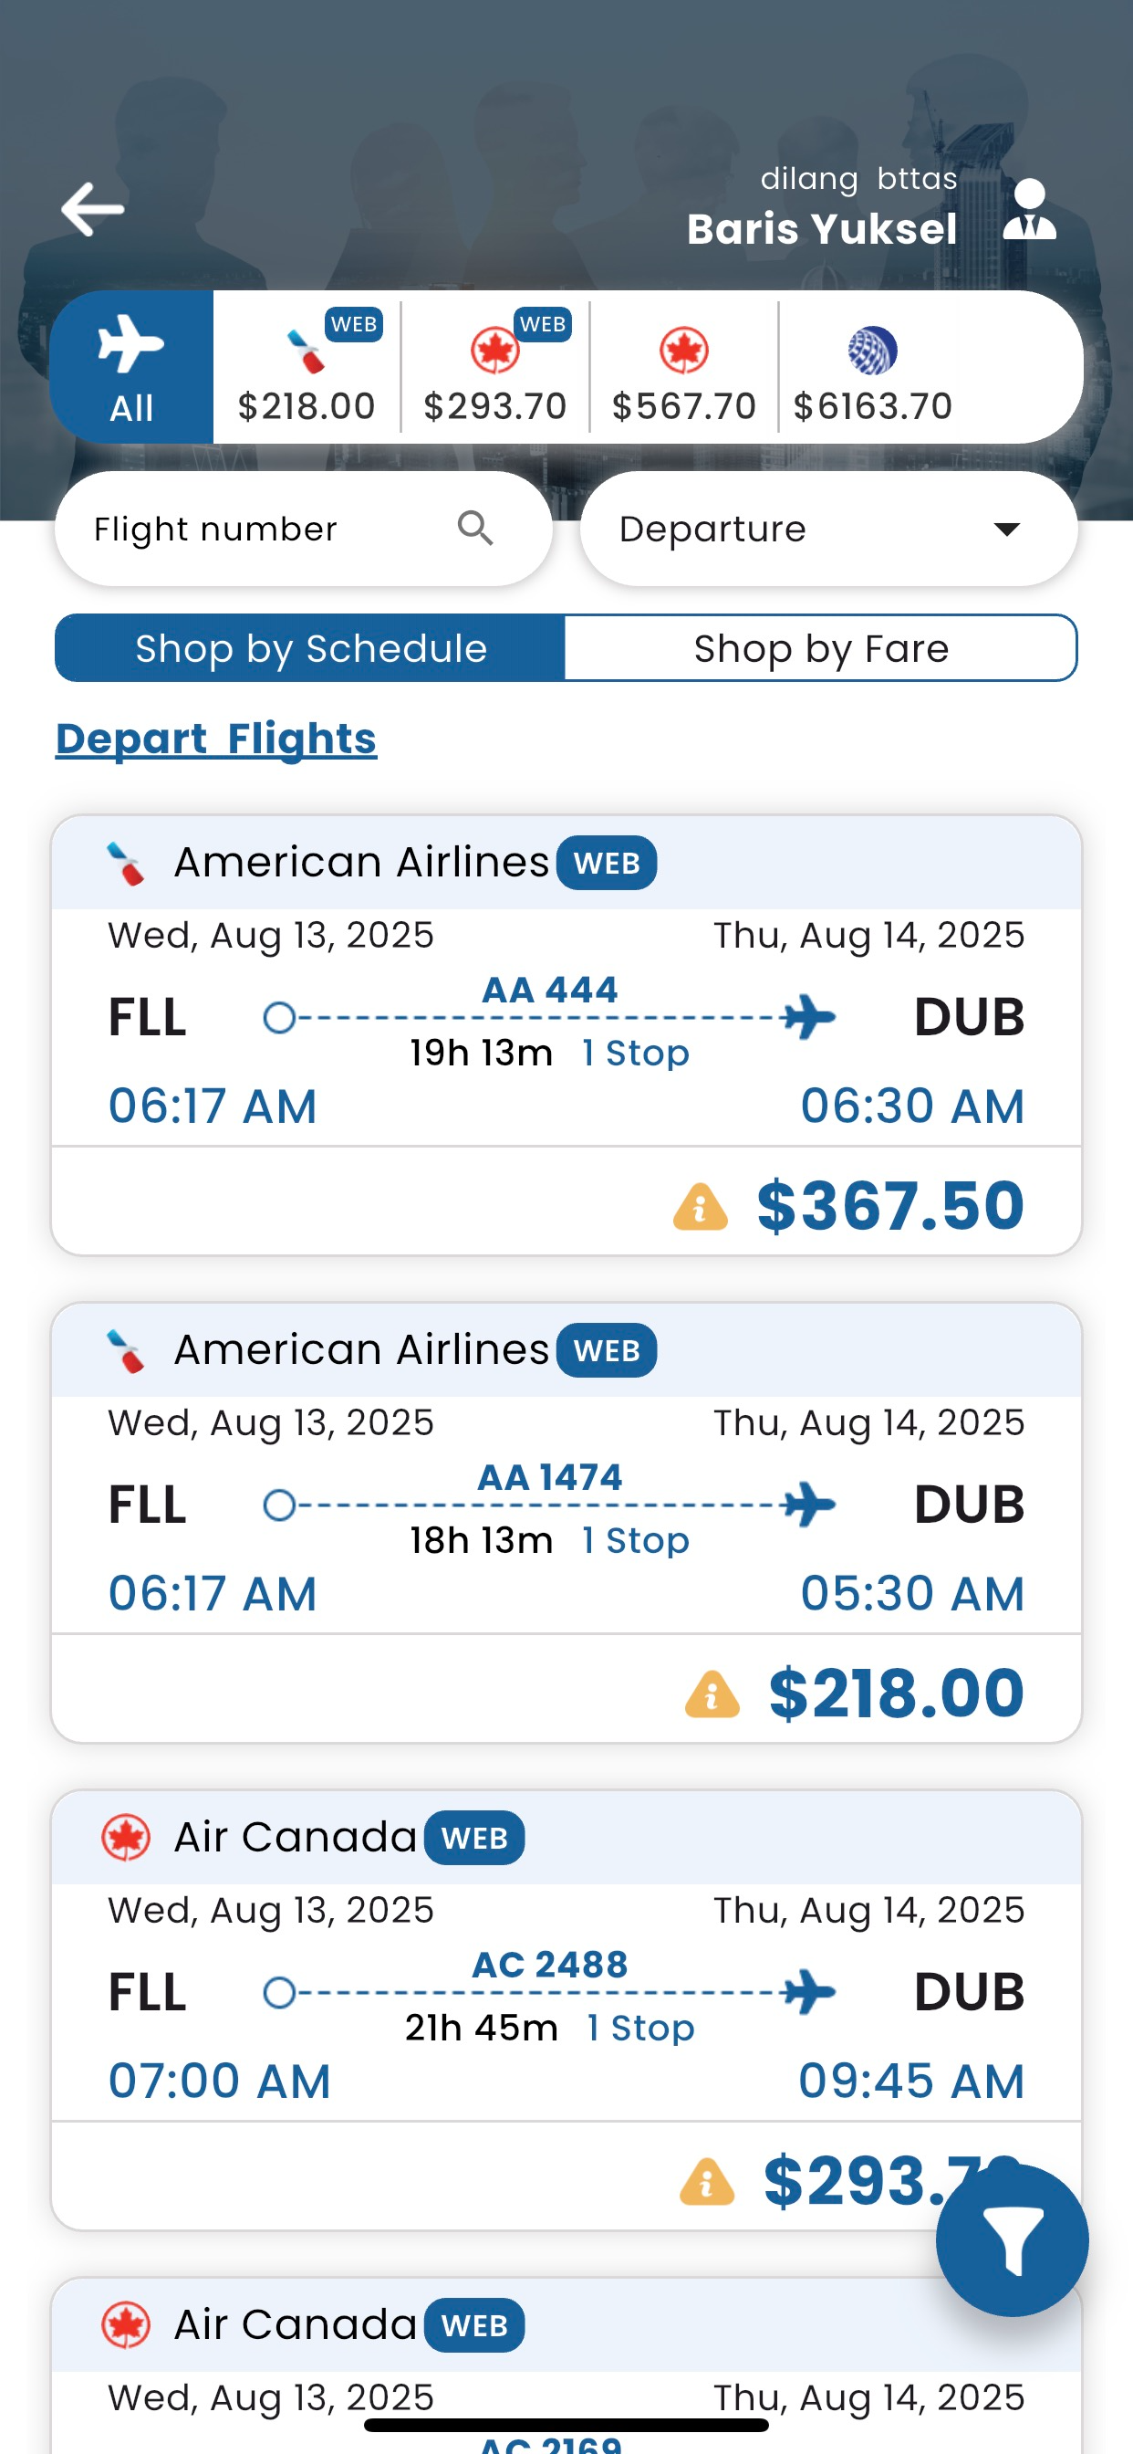Open the traveler profile icon
Image resolution: width=1133 pixels, height=2454 pixels.
point(1029,209)
